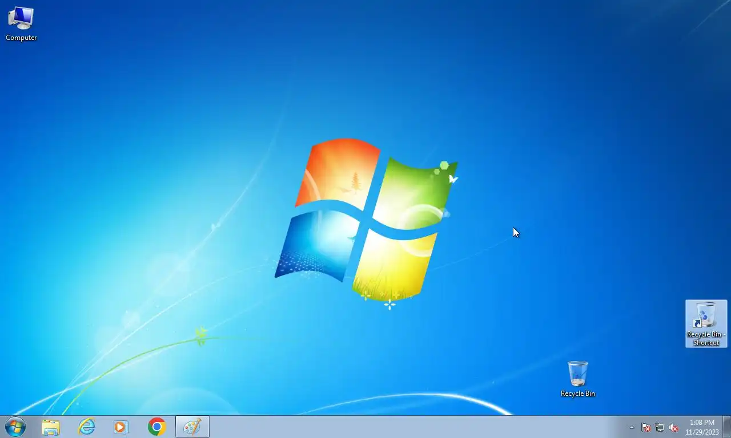Switch to Paint in the taskbar

pos(192,427)
